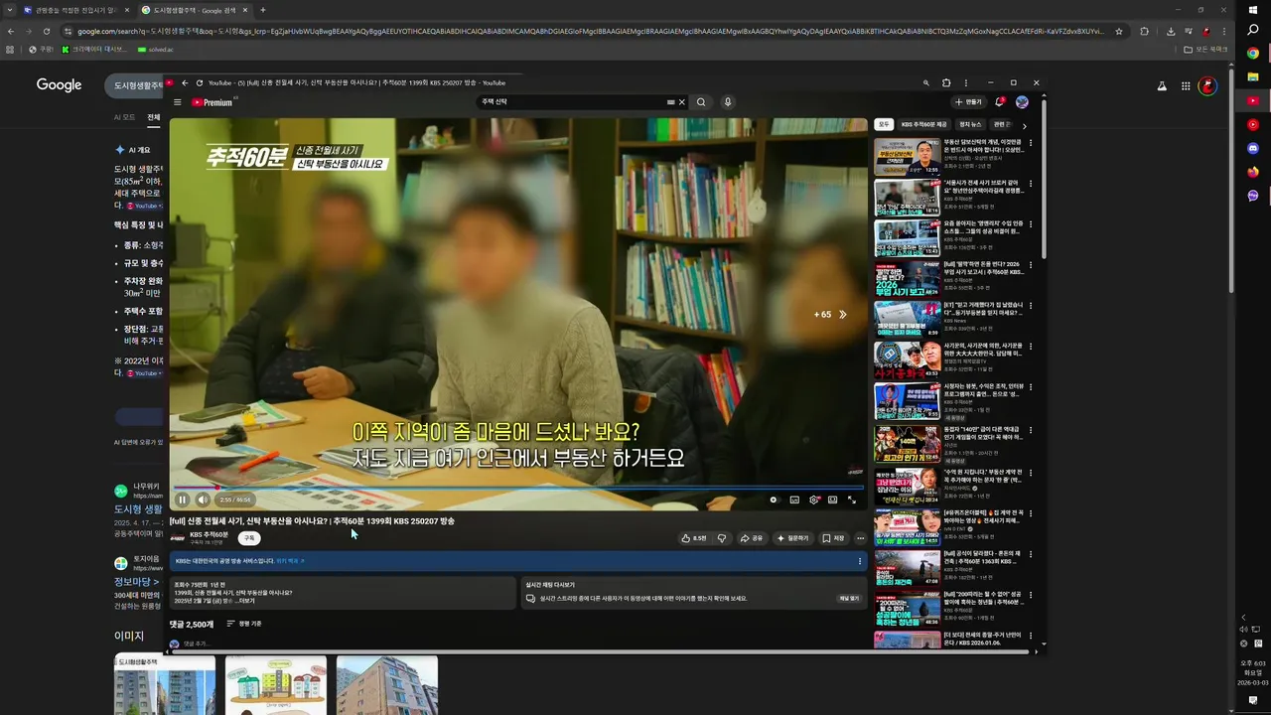1271x715 pixels.
Task: Open extensions icon in popup title bar
Action: [946, 83]
